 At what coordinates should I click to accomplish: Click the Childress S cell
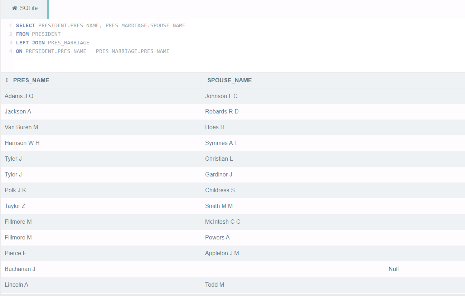point(333,190)
